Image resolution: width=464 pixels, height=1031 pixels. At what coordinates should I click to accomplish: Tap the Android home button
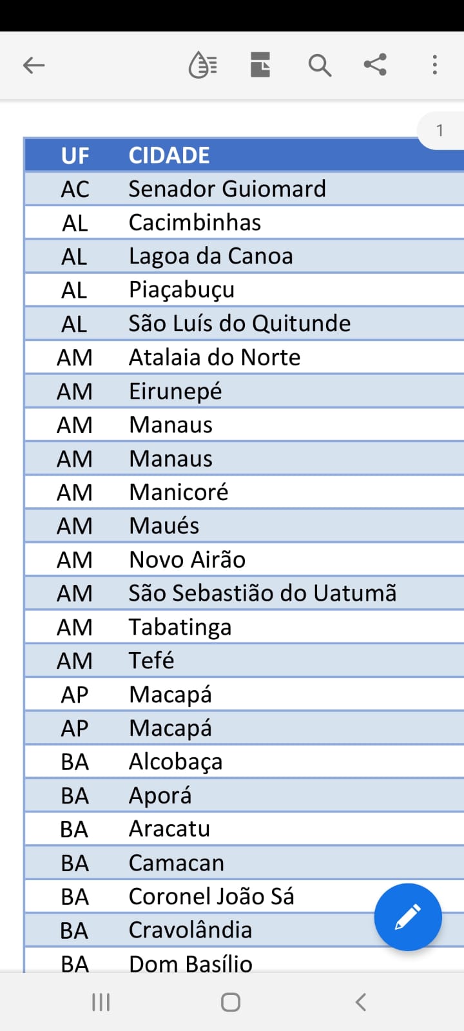tap(231, 1002)
